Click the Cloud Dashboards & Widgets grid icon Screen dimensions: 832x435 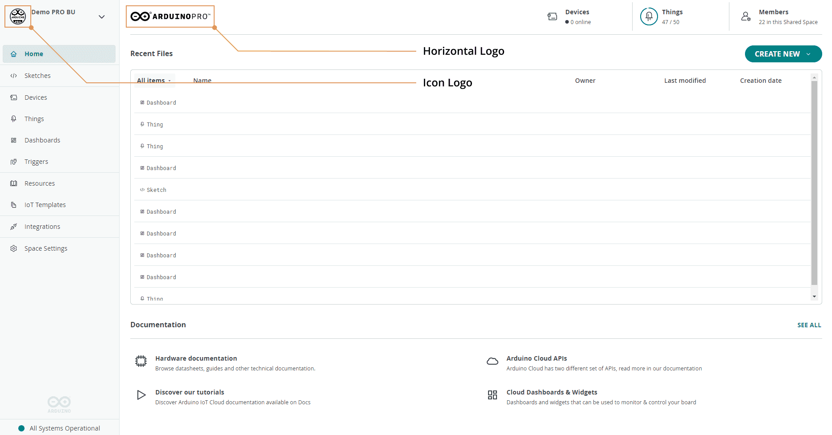[x=492, y=395]
